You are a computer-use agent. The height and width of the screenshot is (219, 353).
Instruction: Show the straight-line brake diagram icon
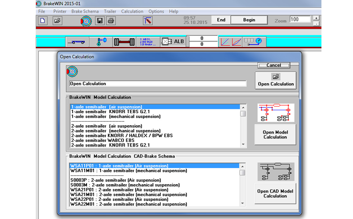pos(225,42)
